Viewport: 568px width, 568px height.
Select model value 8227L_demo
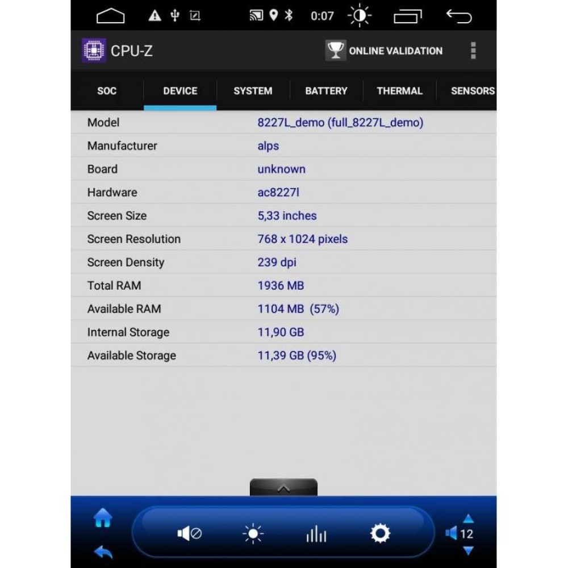[340, 123]
